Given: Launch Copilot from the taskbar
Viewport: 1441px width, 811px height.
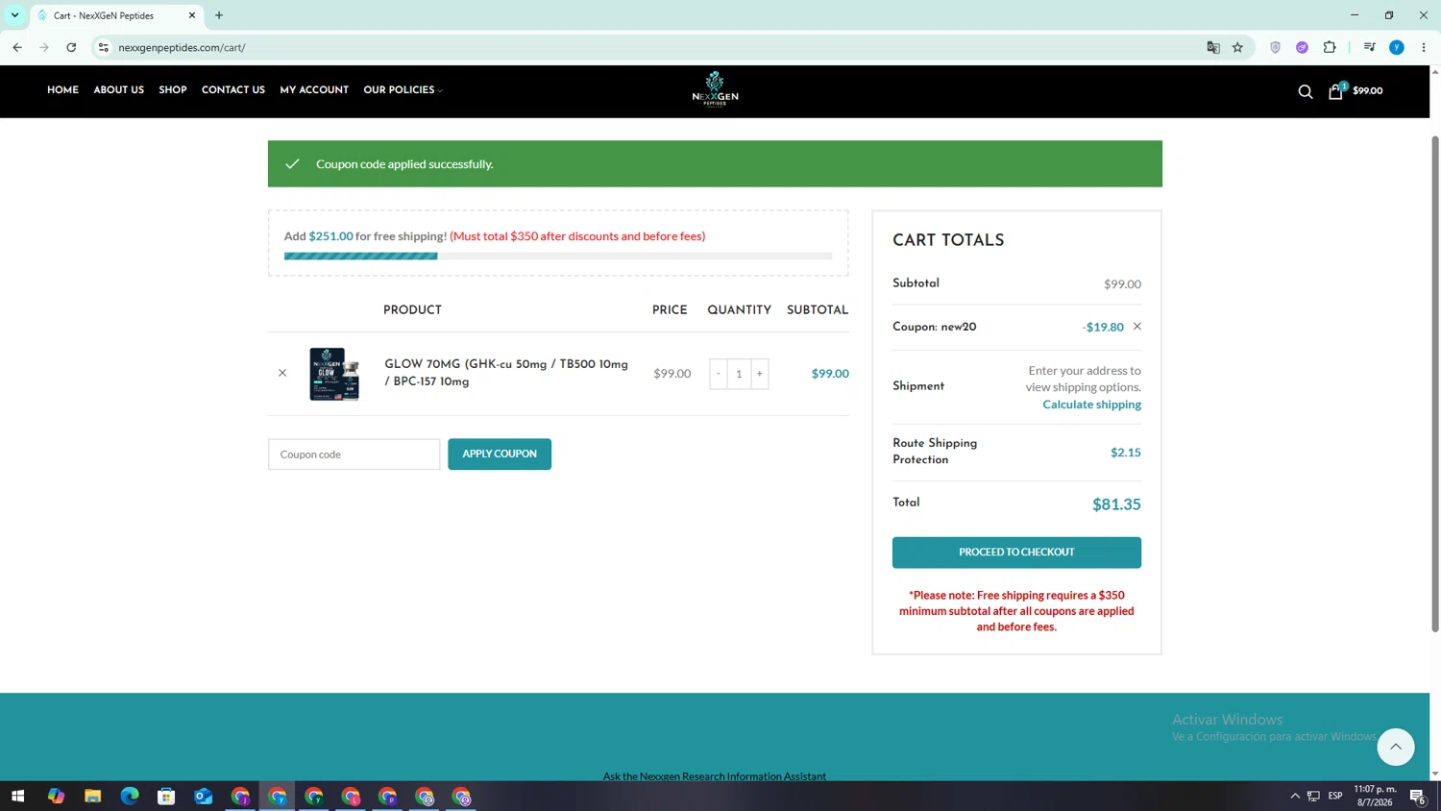Looking at the screenshot, I should pos(56,796).
